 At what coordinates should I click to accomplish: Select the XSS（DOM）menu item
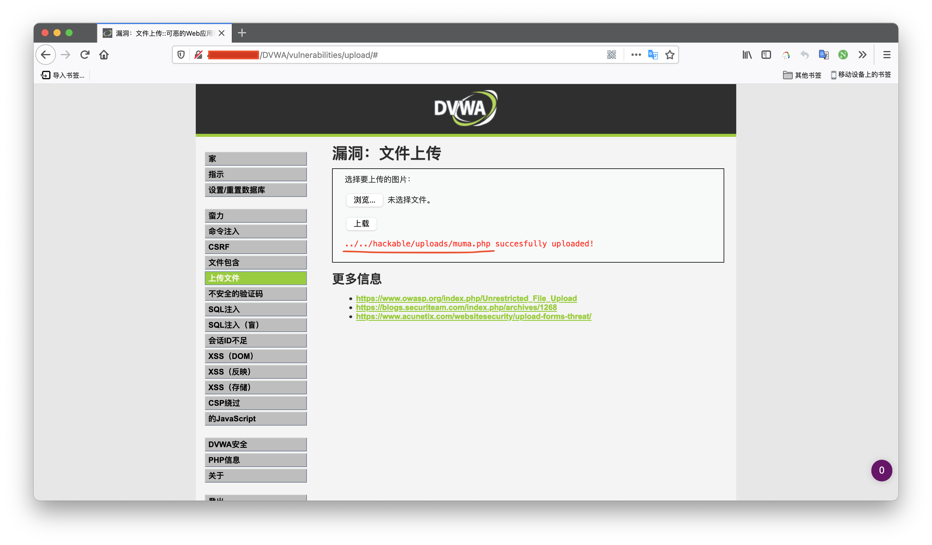coord(256,356)
